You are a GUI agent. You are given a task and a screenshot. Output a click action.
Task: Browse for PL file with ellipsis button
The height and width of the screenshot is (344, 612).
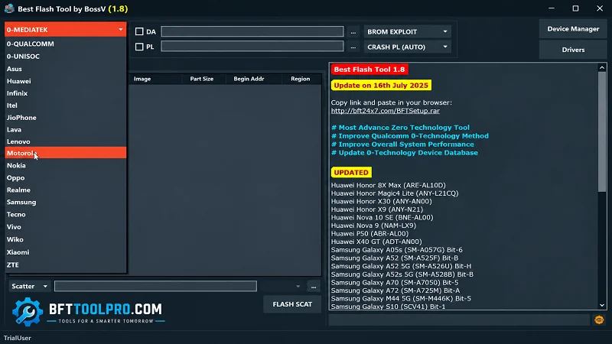point(353,47)
